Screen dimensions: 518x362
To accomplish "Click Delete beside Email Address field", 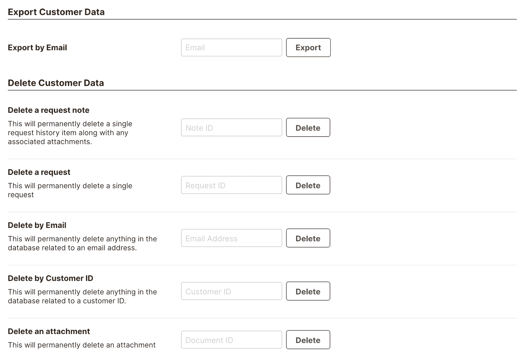I will coord(308,238).
